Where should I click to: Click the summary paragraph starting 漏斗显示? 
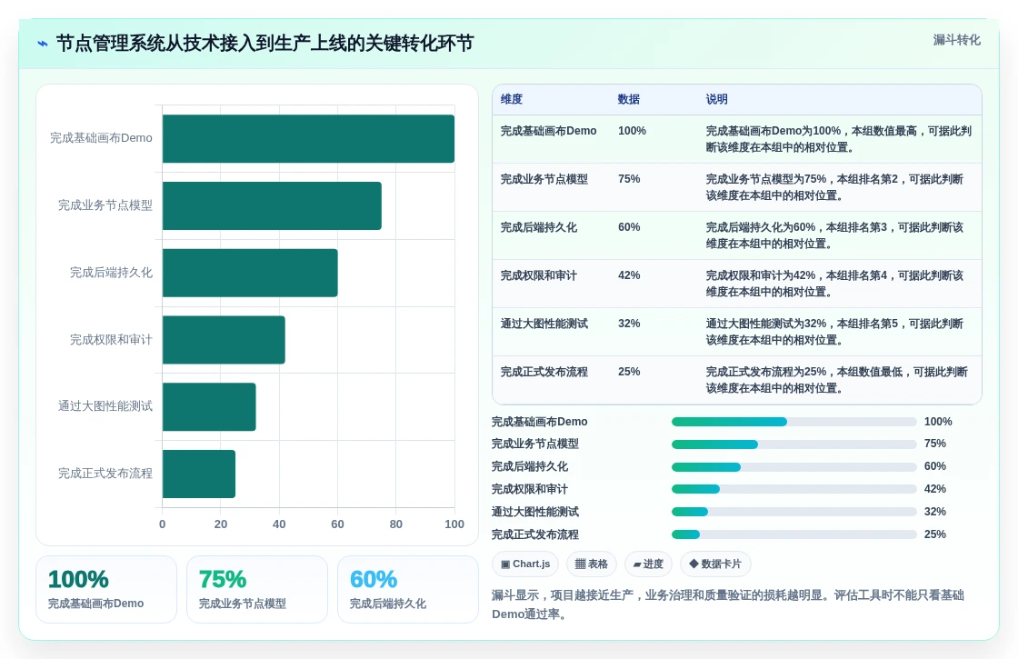click(728, 604)
